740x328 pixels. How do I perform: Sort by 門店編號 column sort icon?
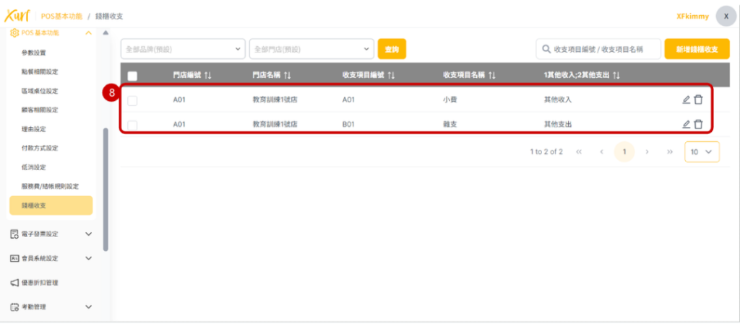[208, 75]
